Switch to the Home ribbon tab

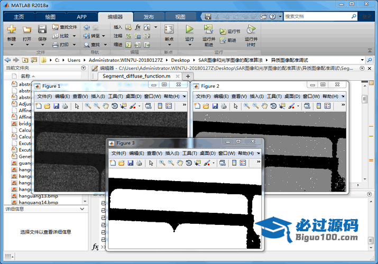coord(19,17)
